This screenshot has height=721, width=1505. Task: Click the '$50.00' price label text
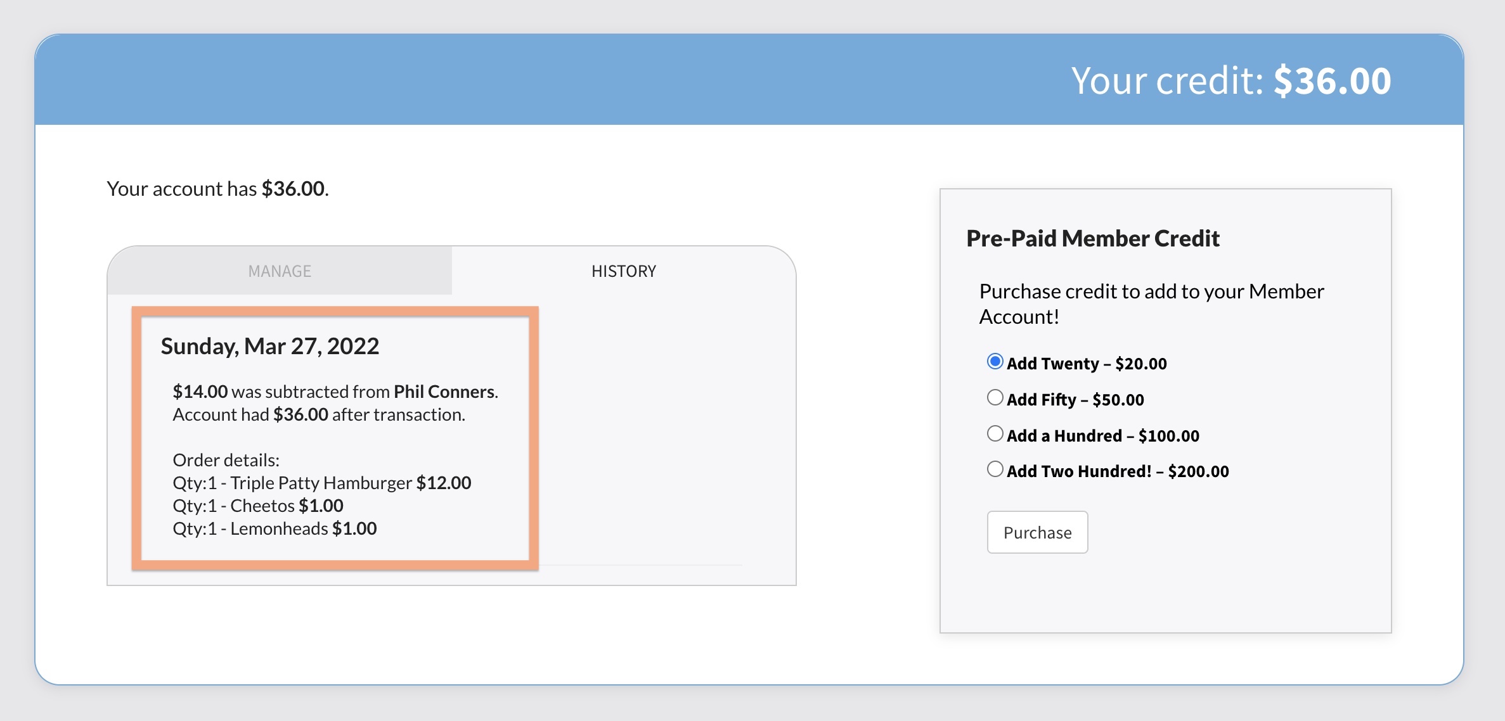1118,400
